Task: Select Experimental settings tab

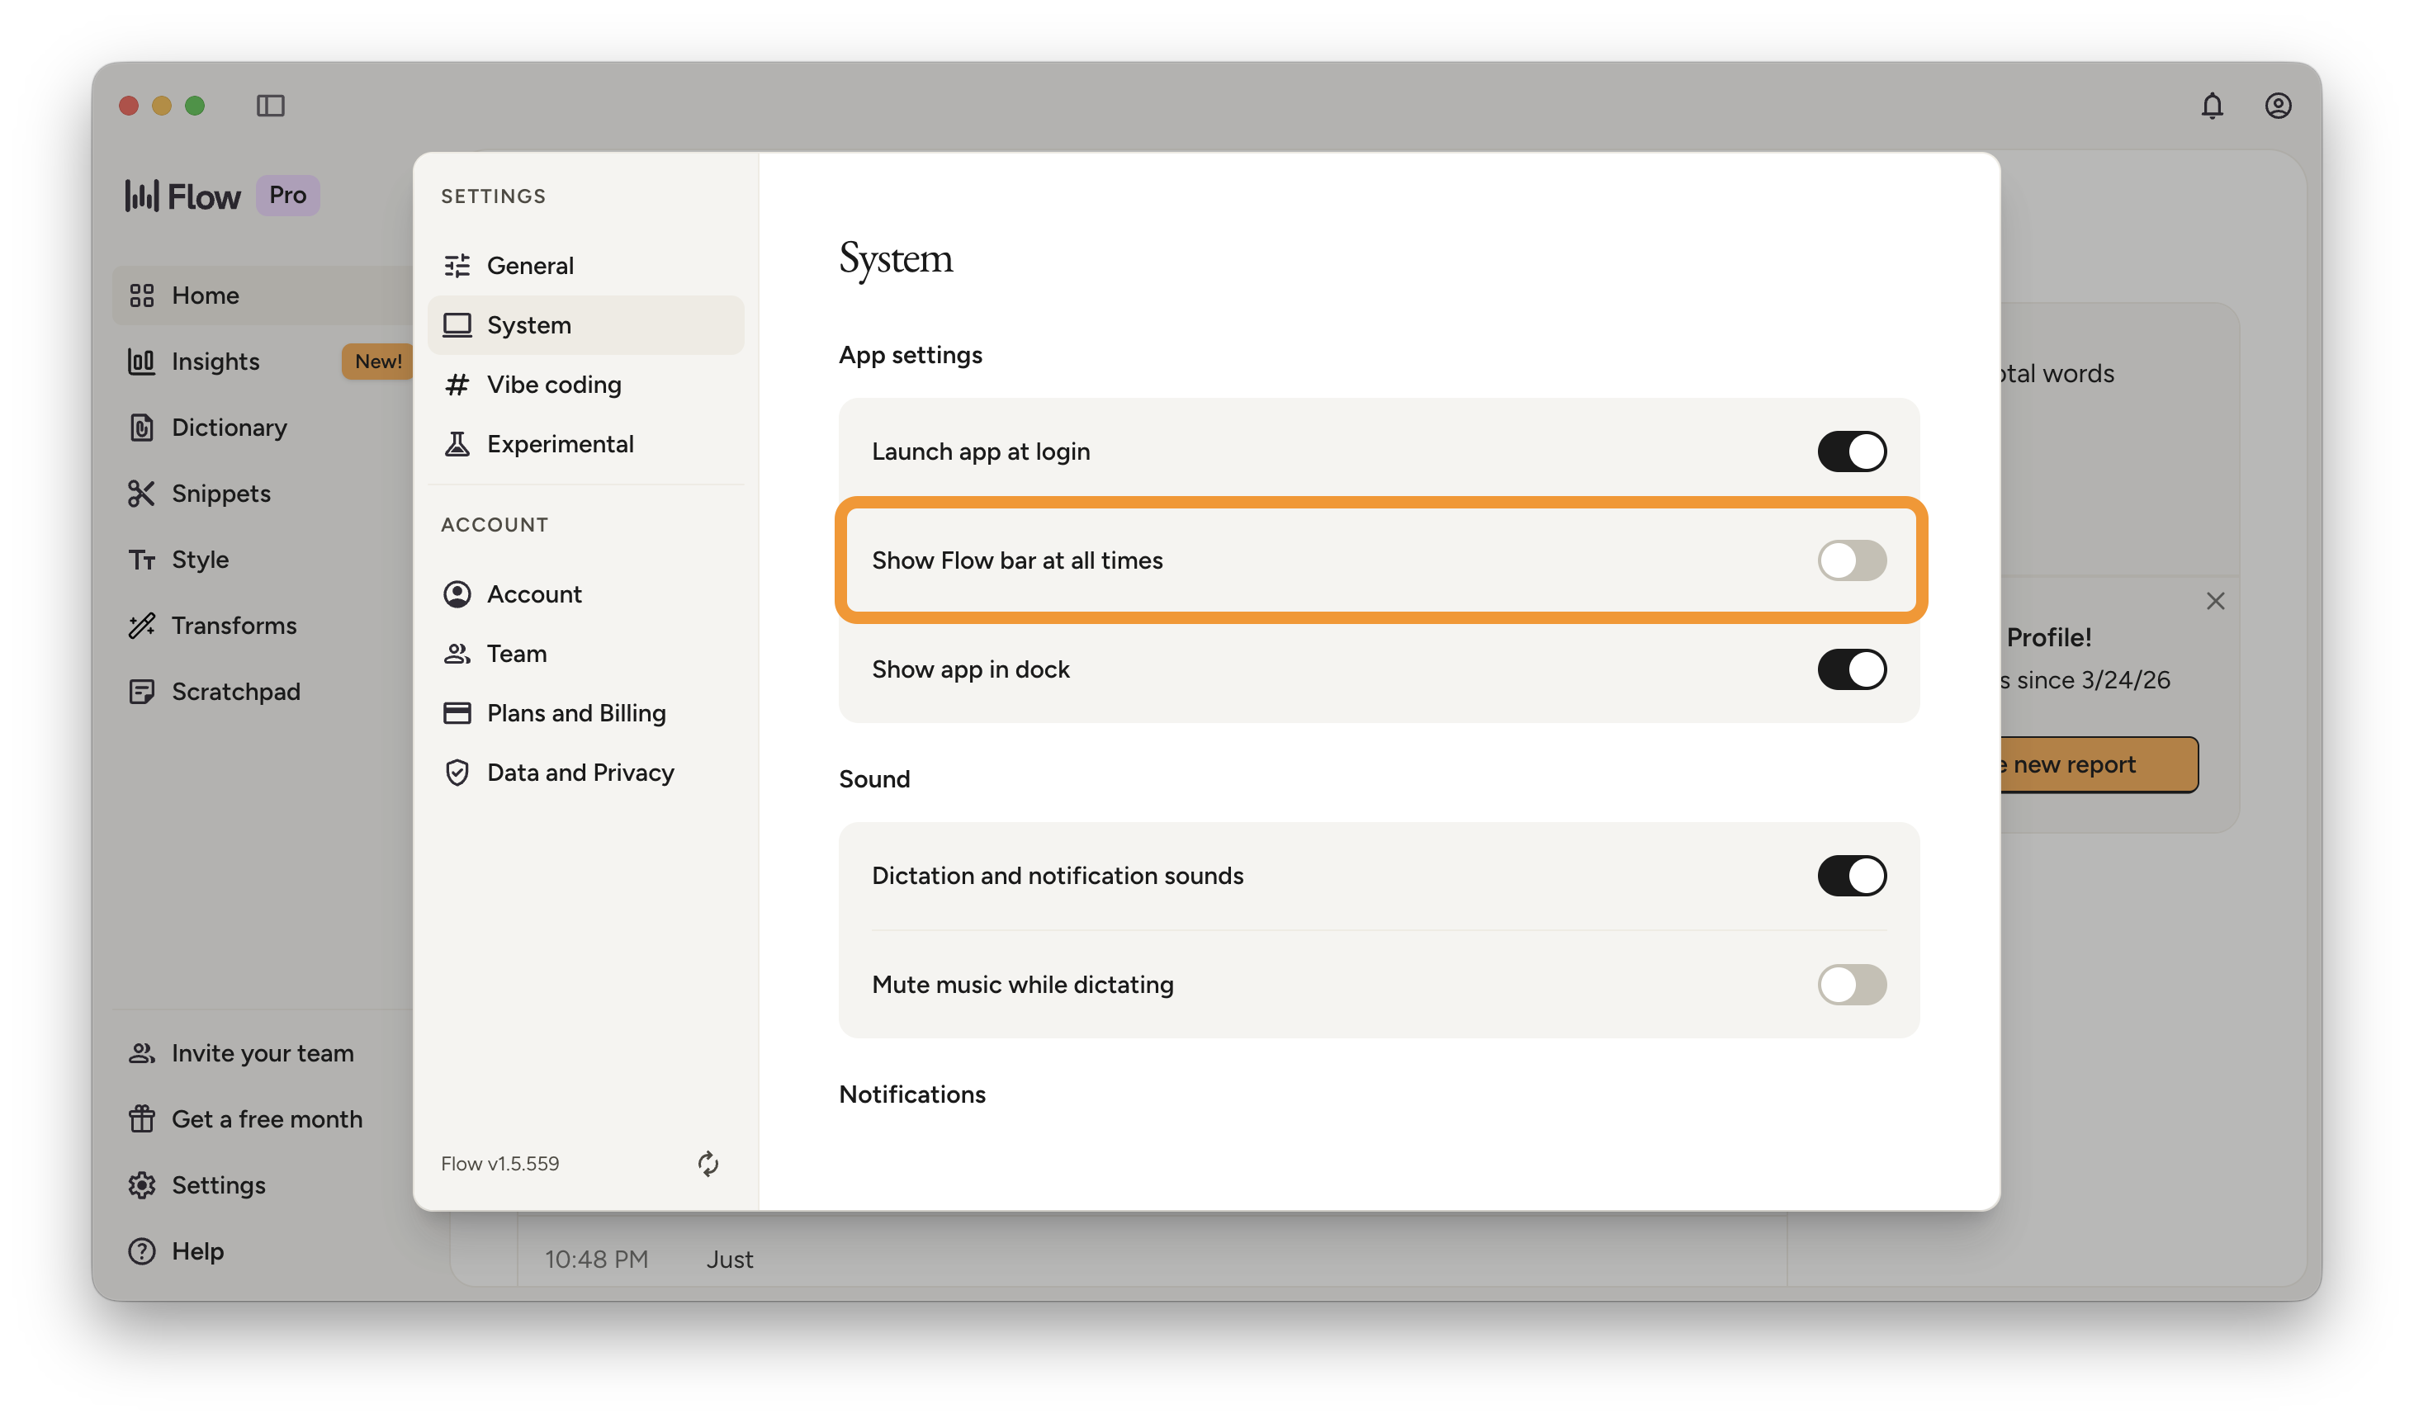Action: (586, 444)
